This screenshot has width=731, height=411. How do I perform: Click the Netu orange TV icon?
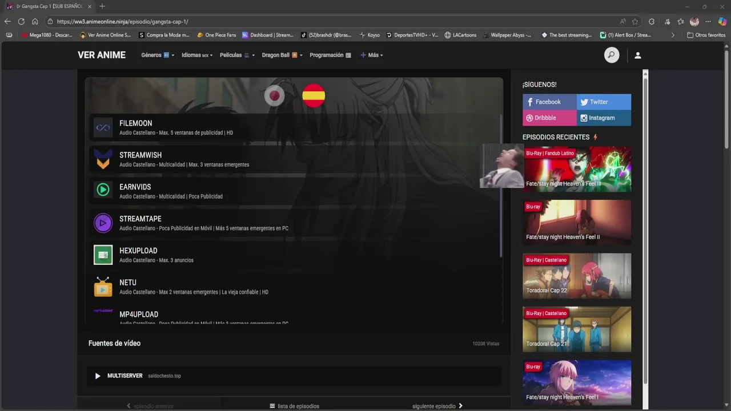click(x=103, y=287)
